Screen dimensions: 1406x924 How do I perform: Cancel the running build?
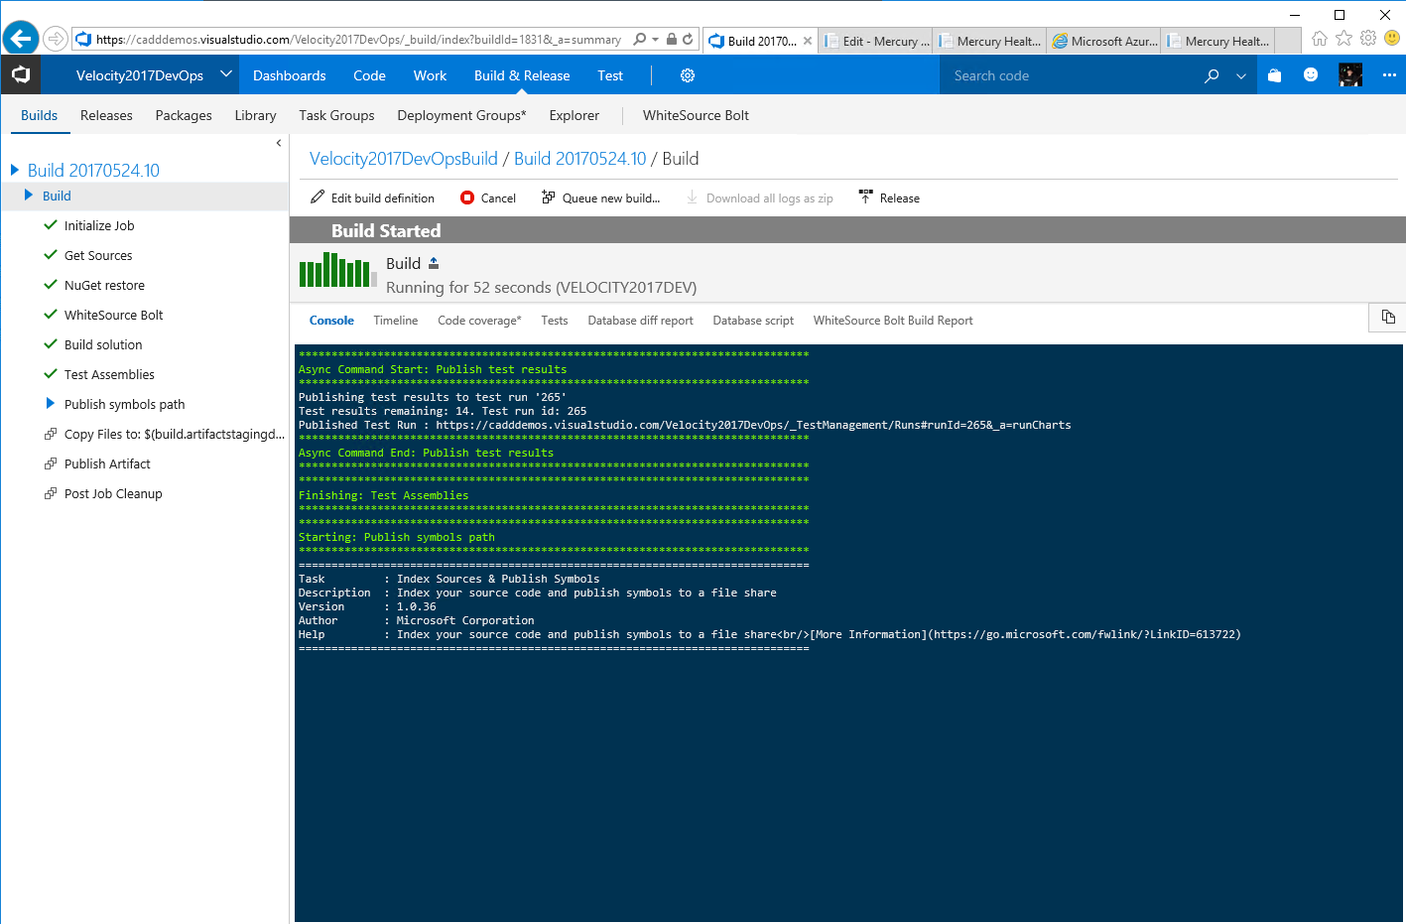point(488,198)
